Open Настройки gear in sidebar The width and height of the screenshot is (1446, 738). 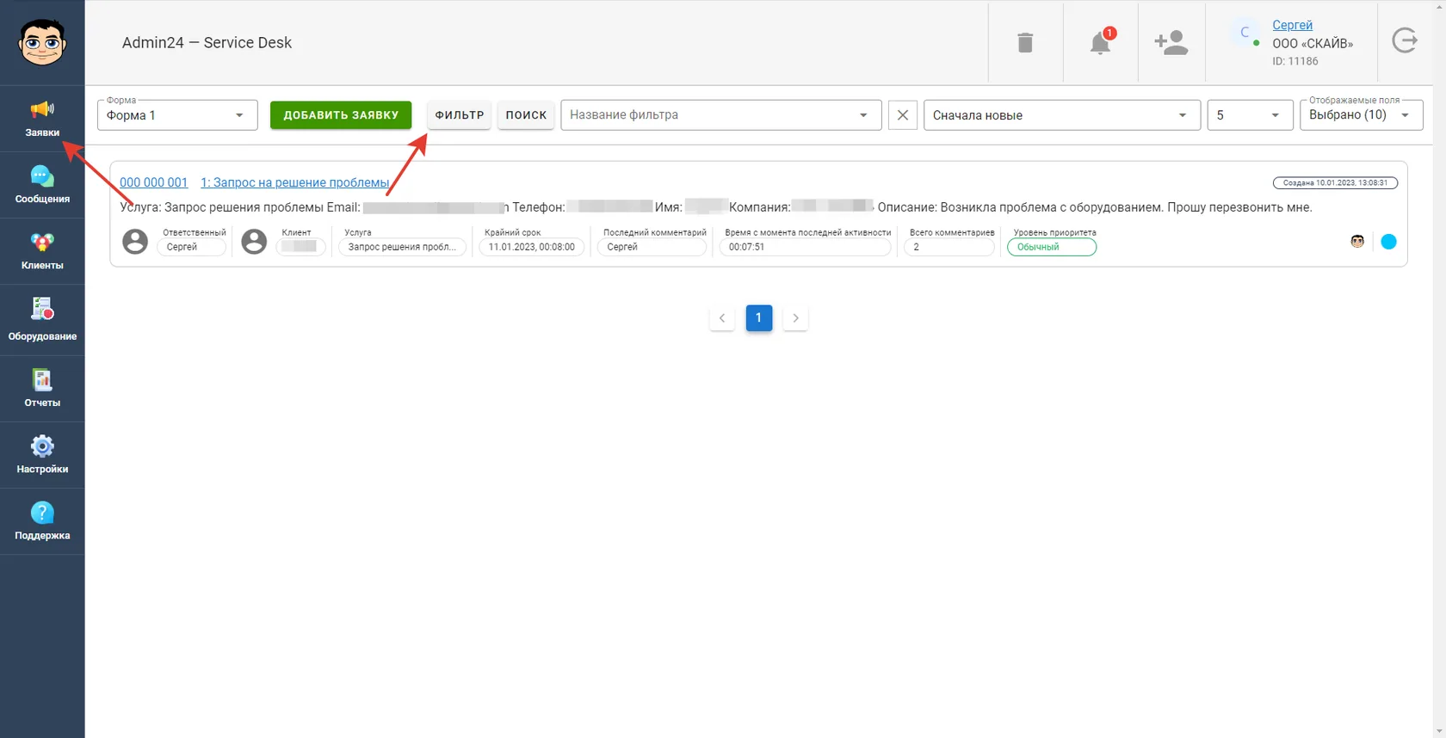42,454
